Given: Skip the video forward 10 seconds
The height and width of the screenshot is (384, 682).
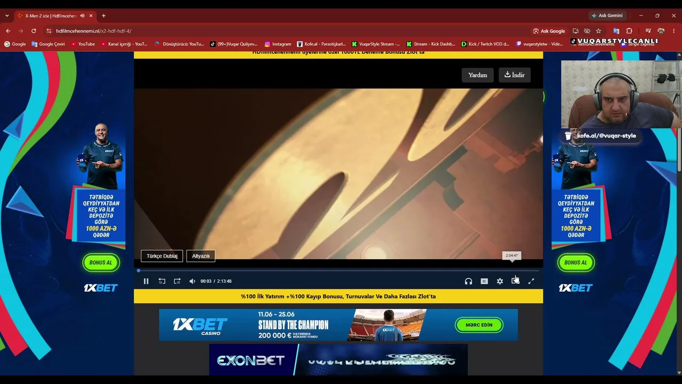Looking at the screenshot, I should (x=177, y=281).
